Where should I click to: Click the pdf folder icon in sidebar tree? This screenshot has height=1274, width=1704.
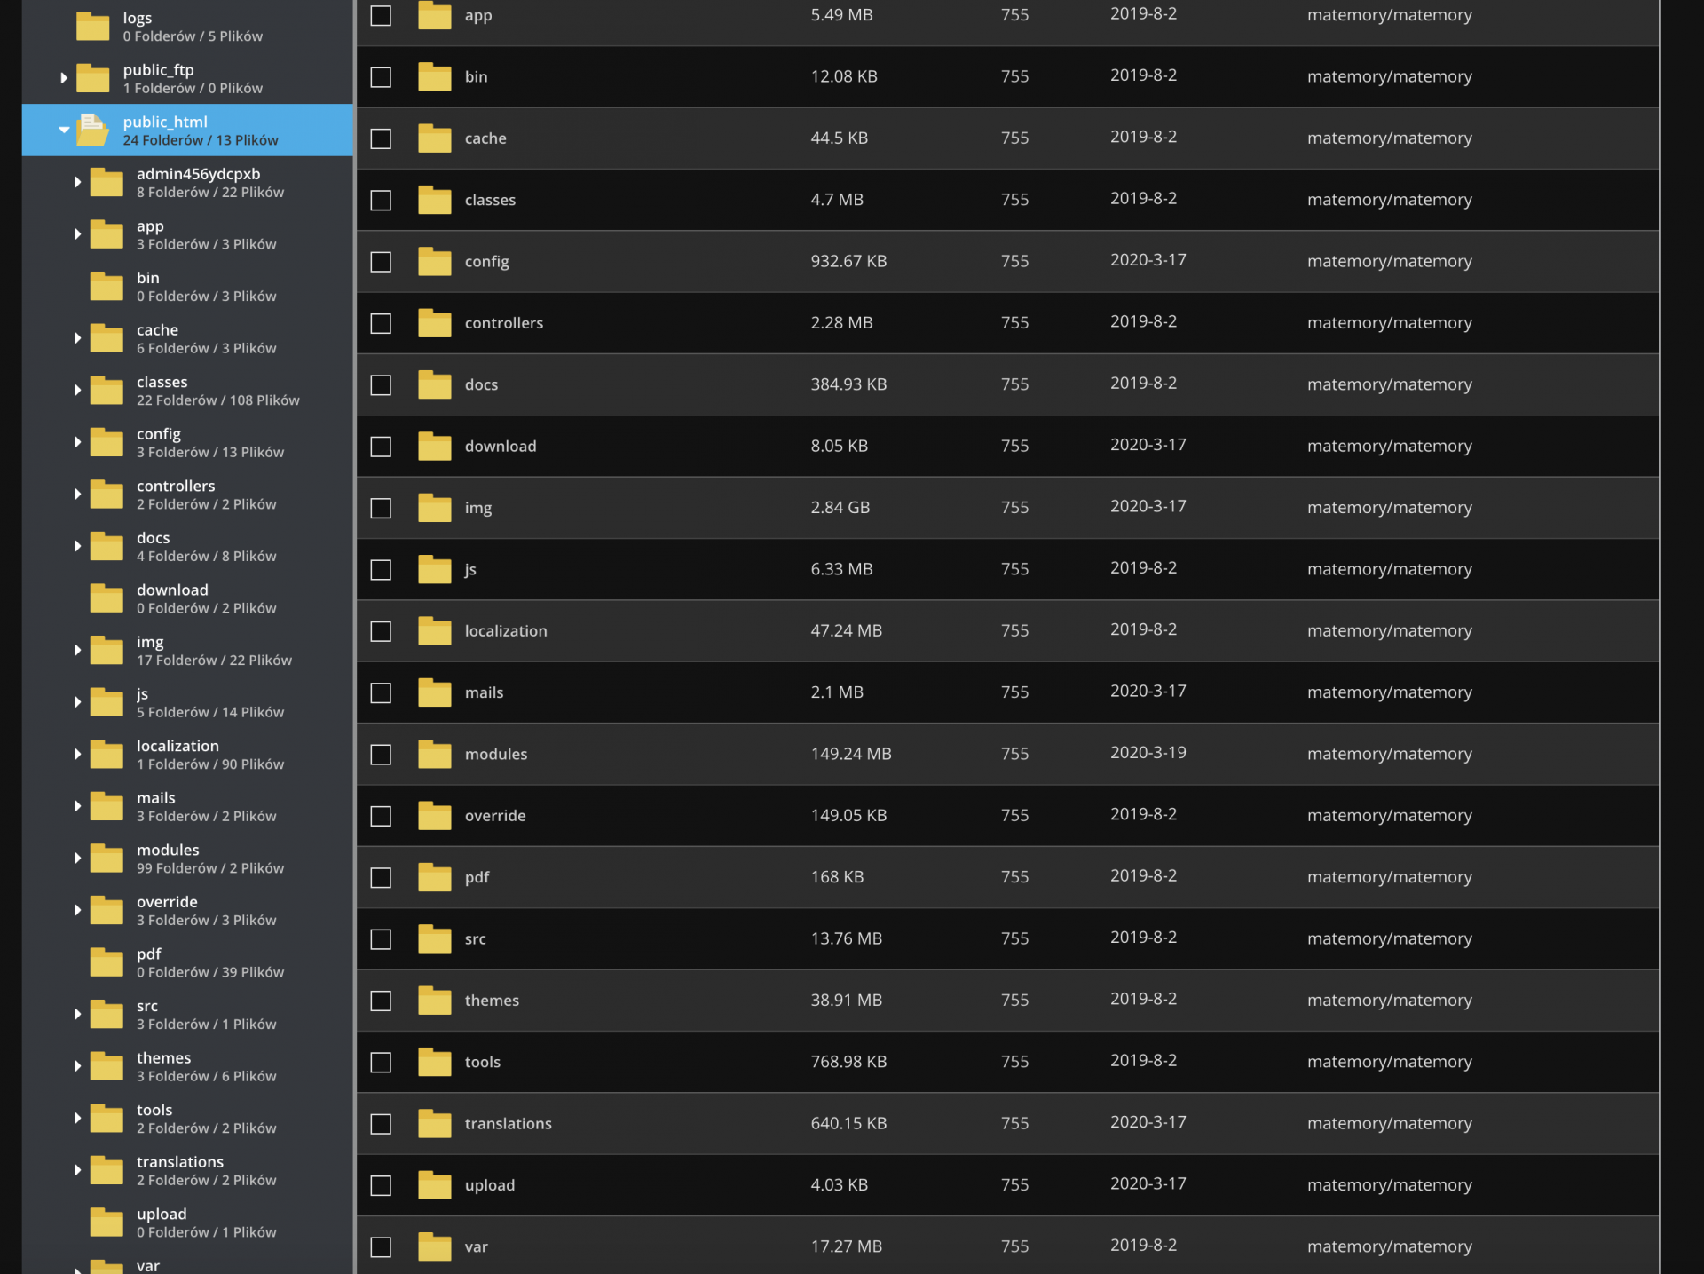(106, 961)
